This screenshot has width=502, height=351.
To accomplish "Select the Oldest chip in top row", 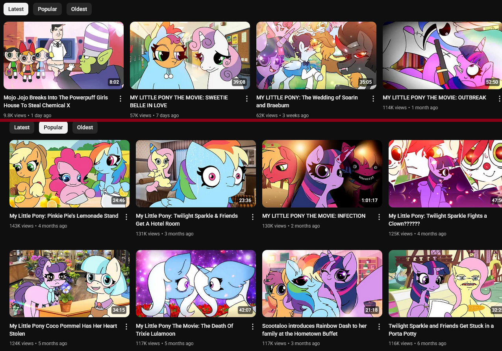I will [79, 9].
